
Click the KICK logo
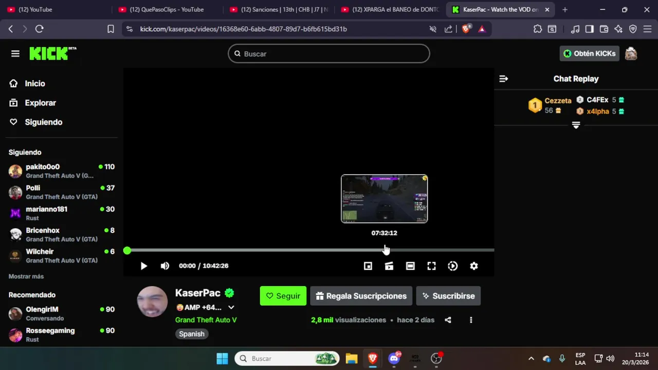coord(52,53)
